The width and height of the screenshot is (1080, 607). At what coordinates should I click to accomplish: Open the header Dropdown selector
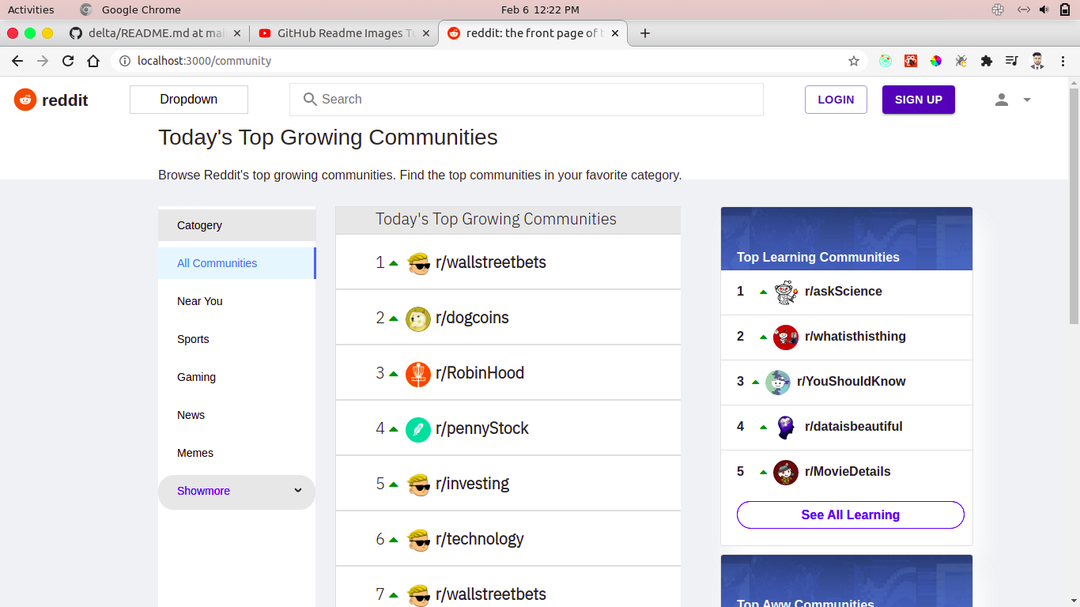(x=189, y=100)
